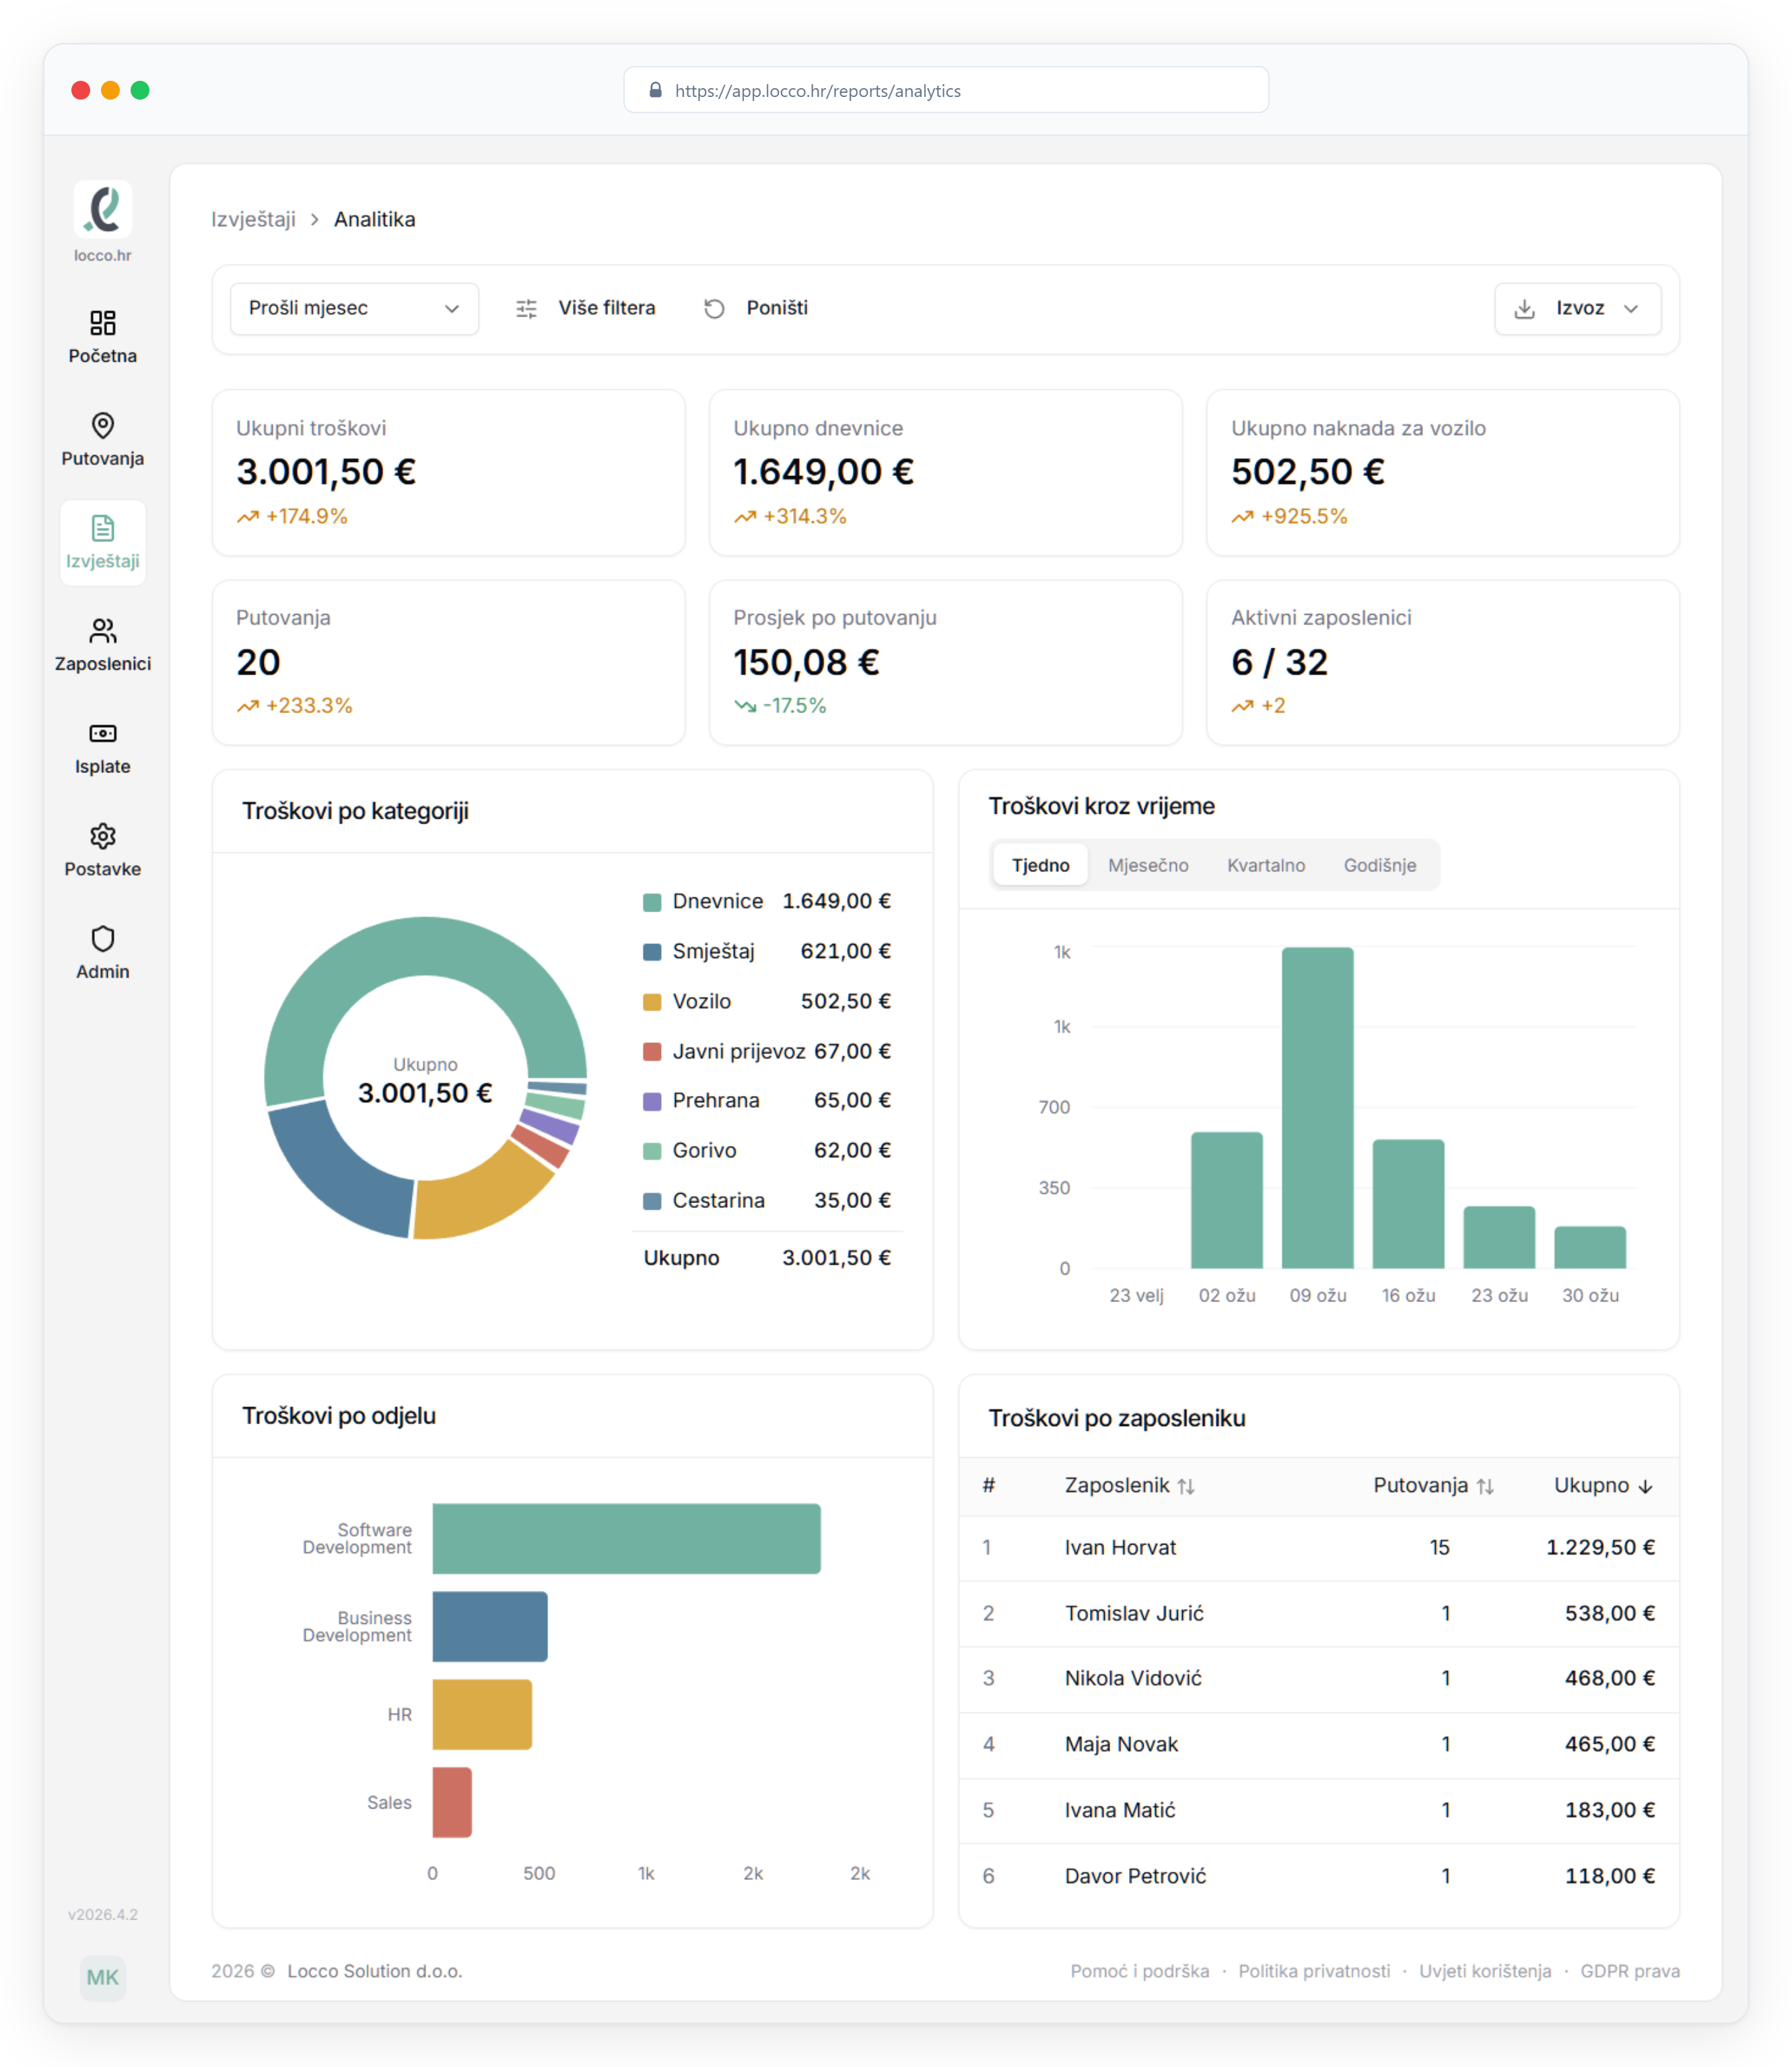Click the locco.hr logo
Image resolution: width=1792 pixels, height=2067 pixels.
click(x=102, y=210)
